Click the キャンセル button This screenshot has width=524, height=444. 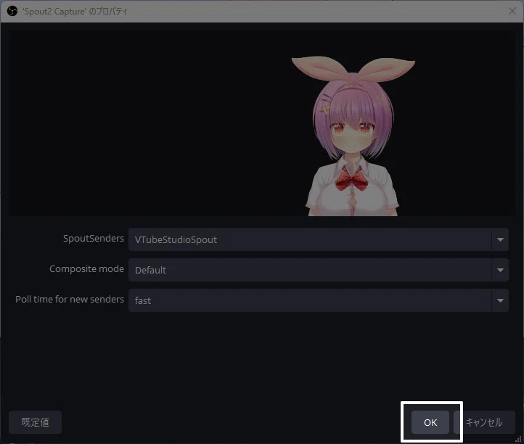[x=484, y=422]
